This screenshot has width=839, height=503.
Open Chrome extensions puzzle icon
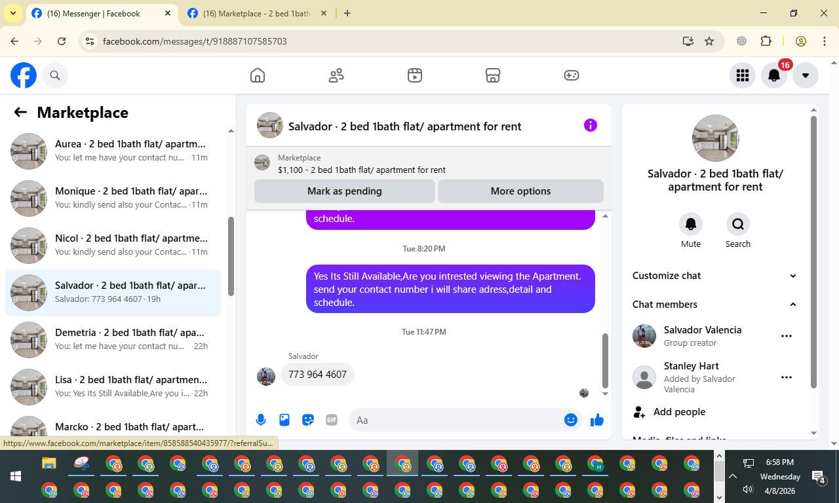[766, 41]
